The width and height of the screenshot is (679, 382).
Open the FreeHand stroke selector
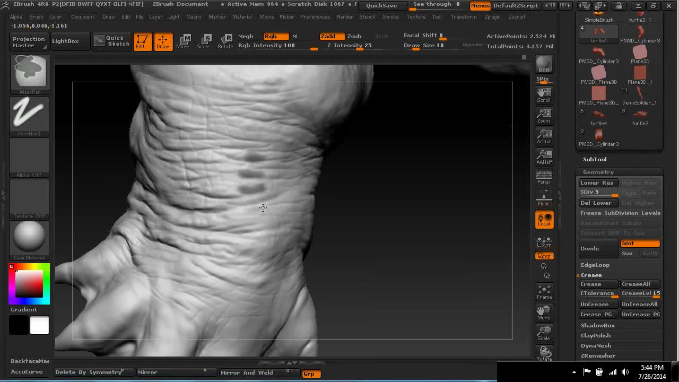coord(30,115)
